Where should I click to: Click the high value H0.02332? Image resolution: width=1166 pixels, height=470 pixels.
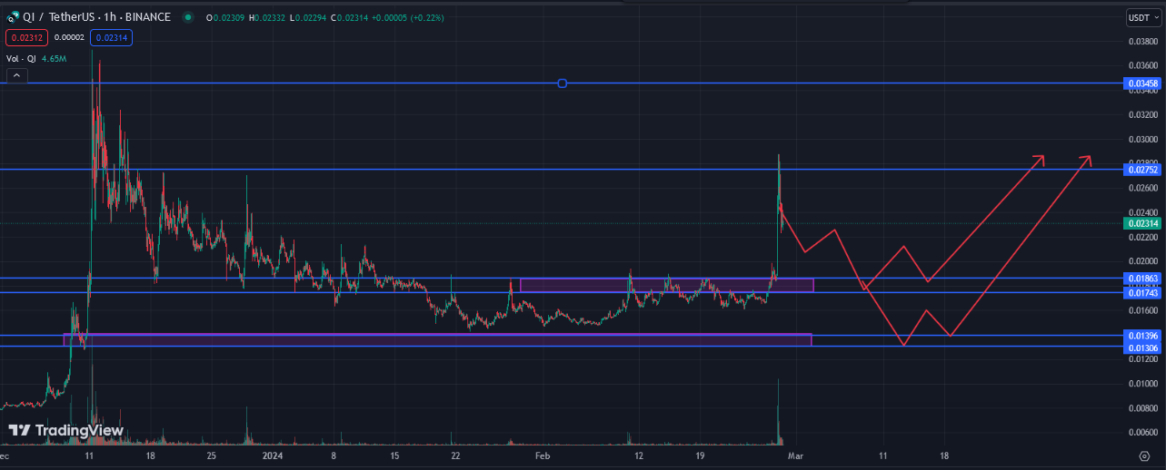(x=269, y=17)
